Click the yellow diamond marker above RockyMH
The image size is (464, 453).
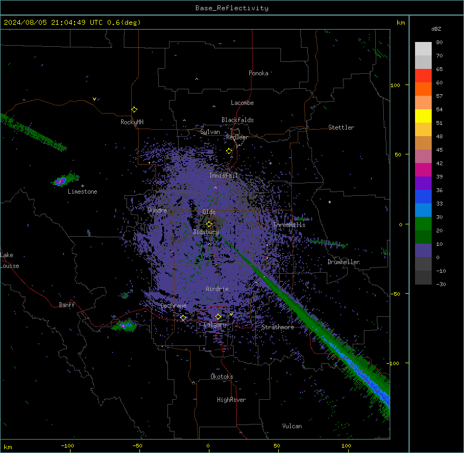(134, 110)
